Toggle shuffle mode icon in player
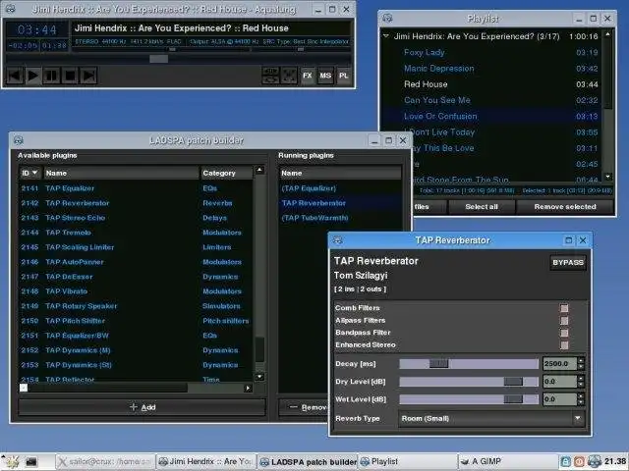Screen dimensions: 629x471 [x=289, y=76]
